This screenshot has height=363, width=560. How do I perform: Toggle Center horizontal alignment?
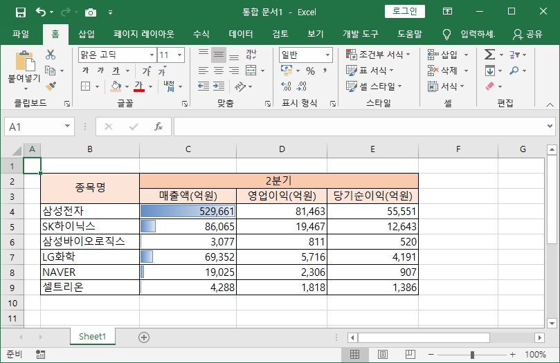pyautogui.click(x=219, y=71)
